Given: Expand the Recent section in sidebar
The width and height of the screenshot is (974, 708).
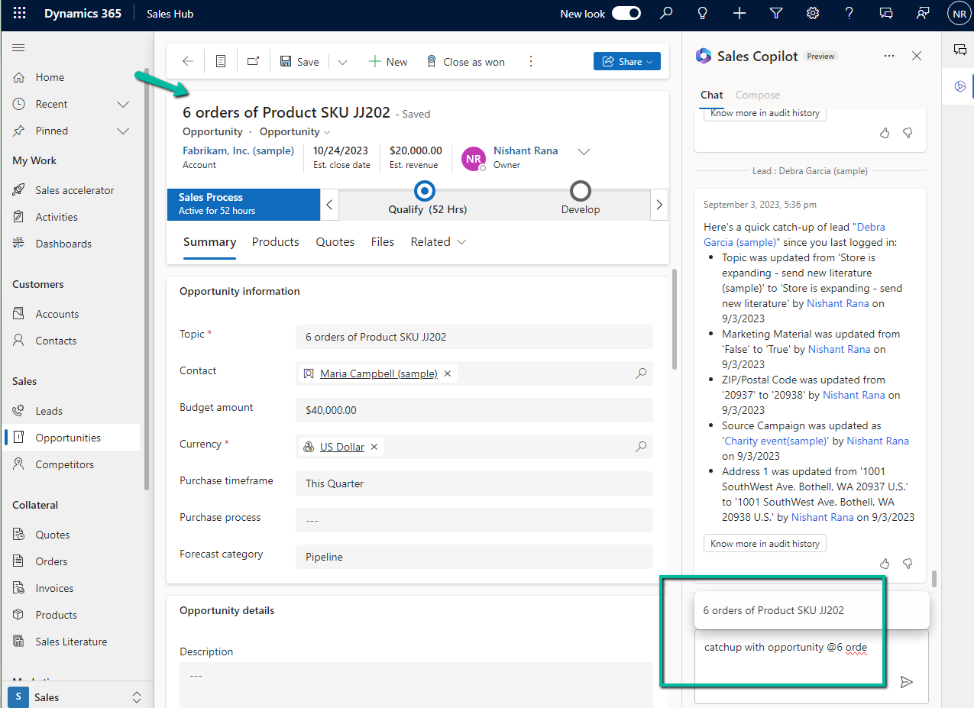Looking at the screenshot, I should (122, 104).
